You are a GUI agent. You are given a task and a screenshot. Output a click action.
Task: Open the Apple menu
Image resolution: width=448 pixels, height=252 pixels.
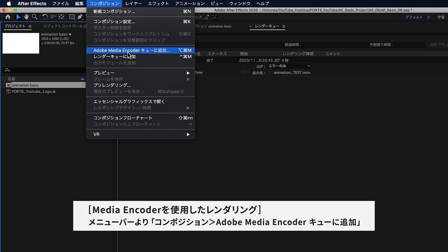click(x=9, y=3)
